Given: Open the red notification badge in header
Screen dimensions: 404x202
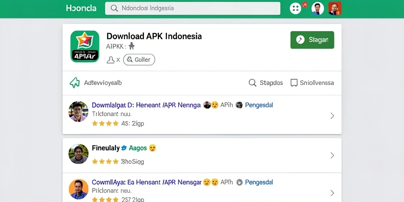Looking at the screenshot, I should point(305,4).
